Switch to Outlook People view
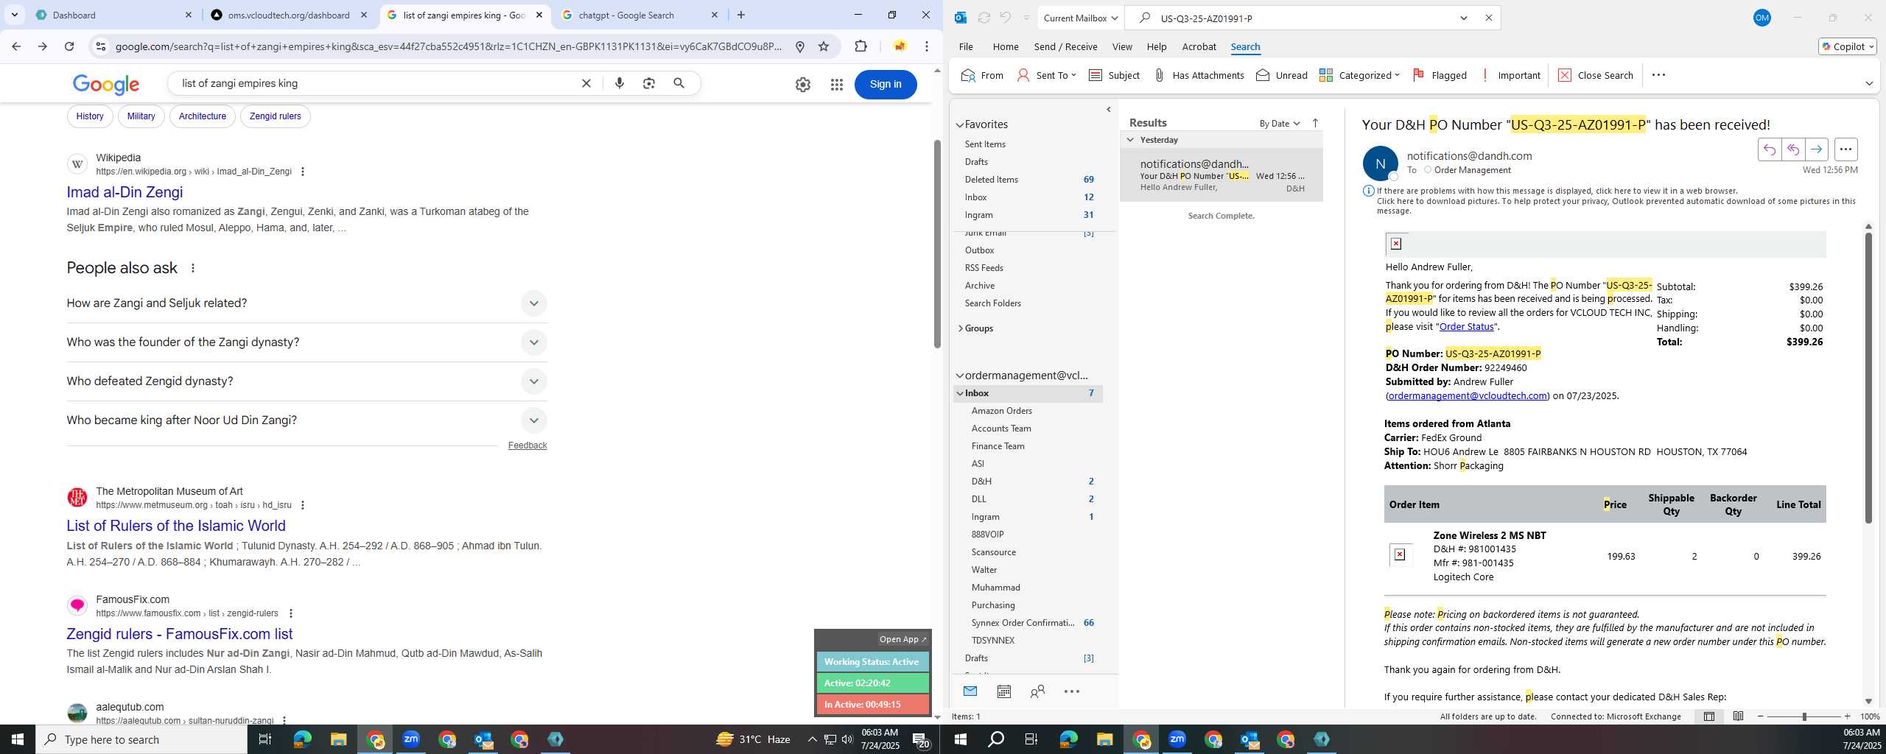 click(1037, 691)
